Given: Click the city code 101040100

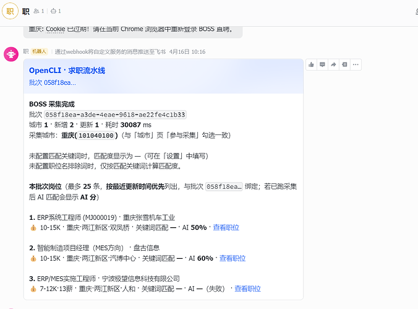Looking at the screenshot, I should click(96, 136).
